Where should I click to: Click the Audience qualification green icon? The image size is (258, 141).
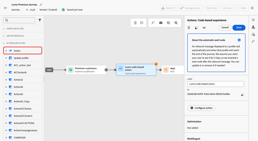pos(71,70)
